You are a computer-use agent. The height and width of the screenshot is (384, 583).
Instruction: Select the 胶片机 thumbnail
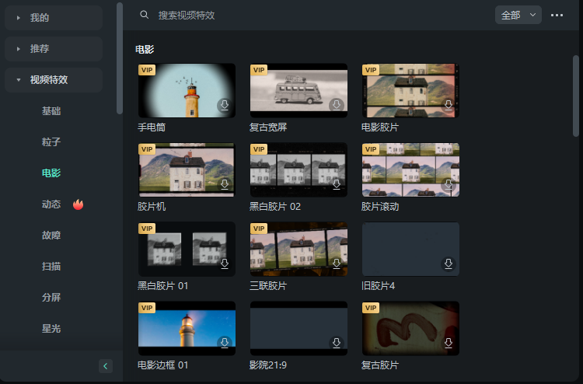tap(187, 170)
